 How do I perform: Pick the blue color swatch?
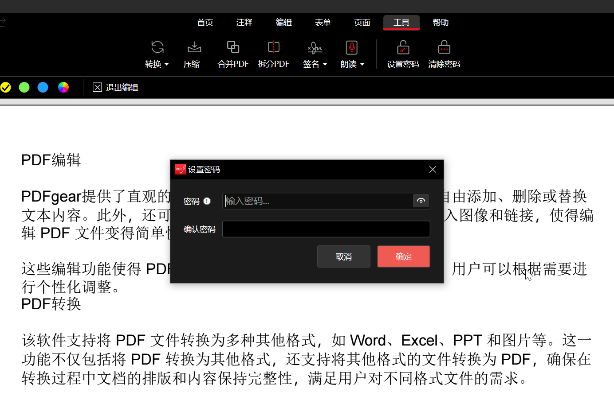click(x=43, y=87)
